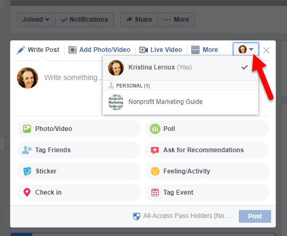Screen dimensions: 287x236
Task: Toggle the Notifications checkmark button
Action: click(x=85, y=20)
